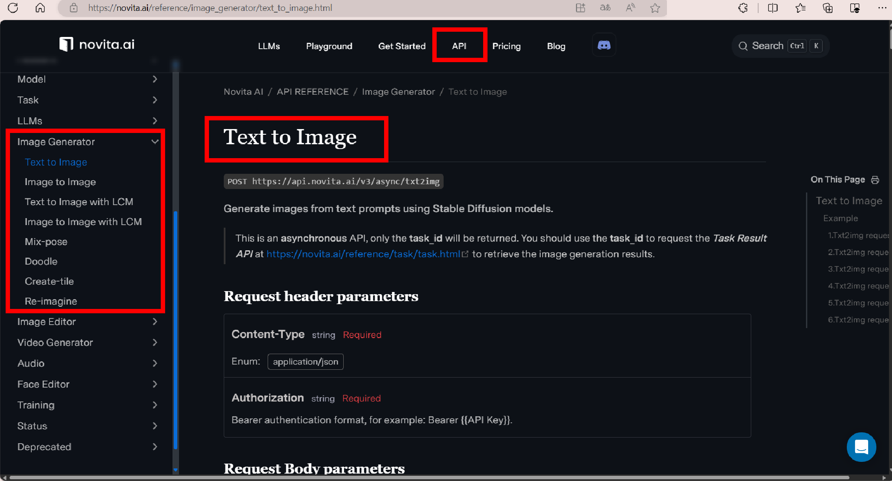Screen dimensions: 892x481
Task: Click the browser refresh icon
Action: click(13, 8)
